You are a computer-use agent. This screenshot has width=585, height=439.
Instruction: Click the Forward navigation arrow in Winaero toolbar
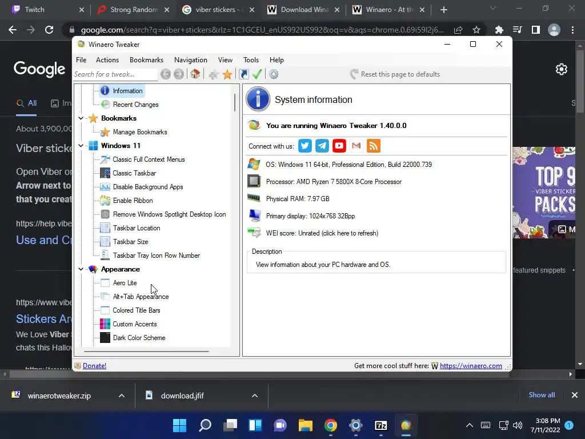(179, 74)
